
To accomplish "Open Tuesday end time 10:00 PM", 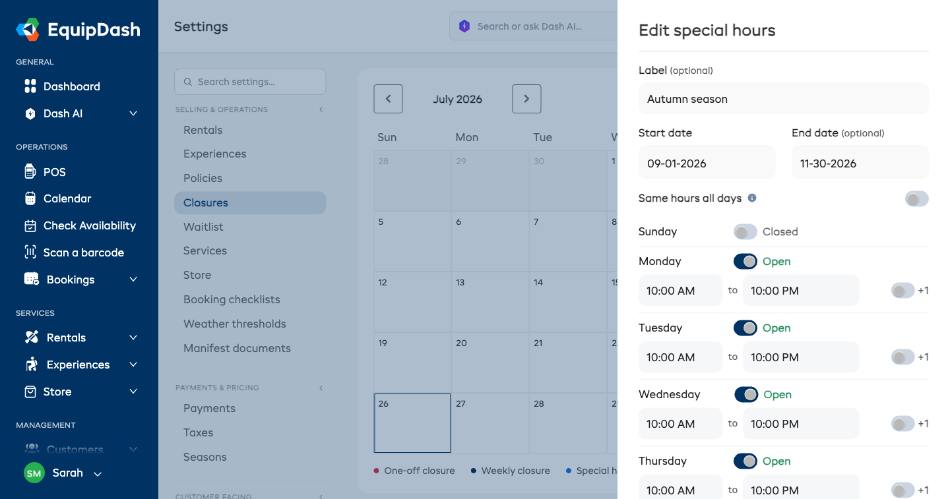I will pos(801,357).
